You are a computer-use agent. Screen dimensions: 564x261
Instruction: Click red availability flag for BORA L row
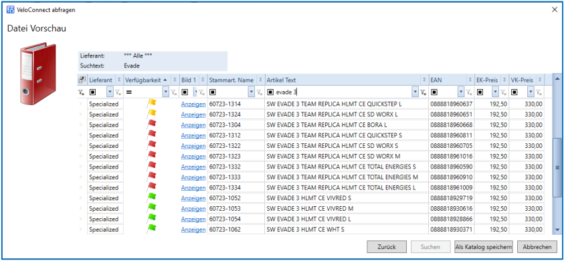click(152, 124)
